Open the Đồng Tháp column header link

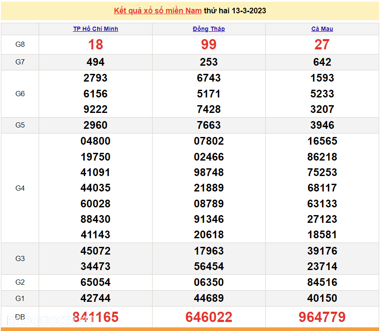tap(209, 29)
